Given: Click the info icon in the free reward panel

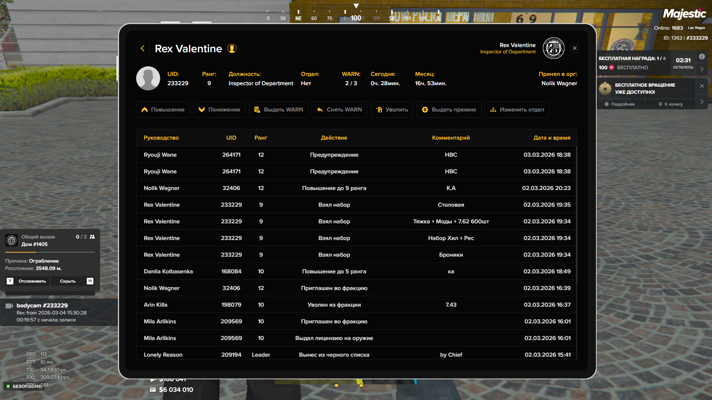Looking at the screenshot, I should (x=702, y=57).
